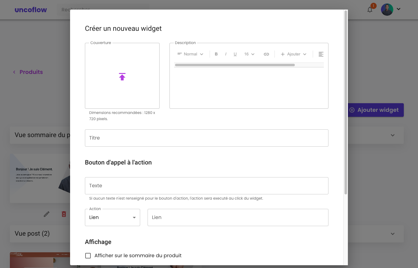Image resolution: width=418 pixels, height=268 pixels.
Task: Click the editor toolbar horizontal scrollbar
Action: (x=235, y=65)
